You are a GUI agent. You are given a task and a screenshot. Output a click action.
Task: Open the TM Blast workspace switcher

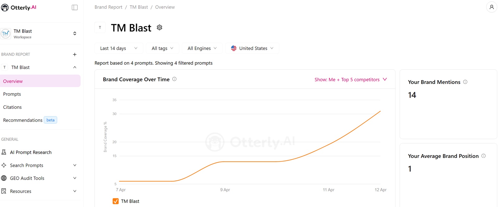pyautogui.click(x=74, y=34)
